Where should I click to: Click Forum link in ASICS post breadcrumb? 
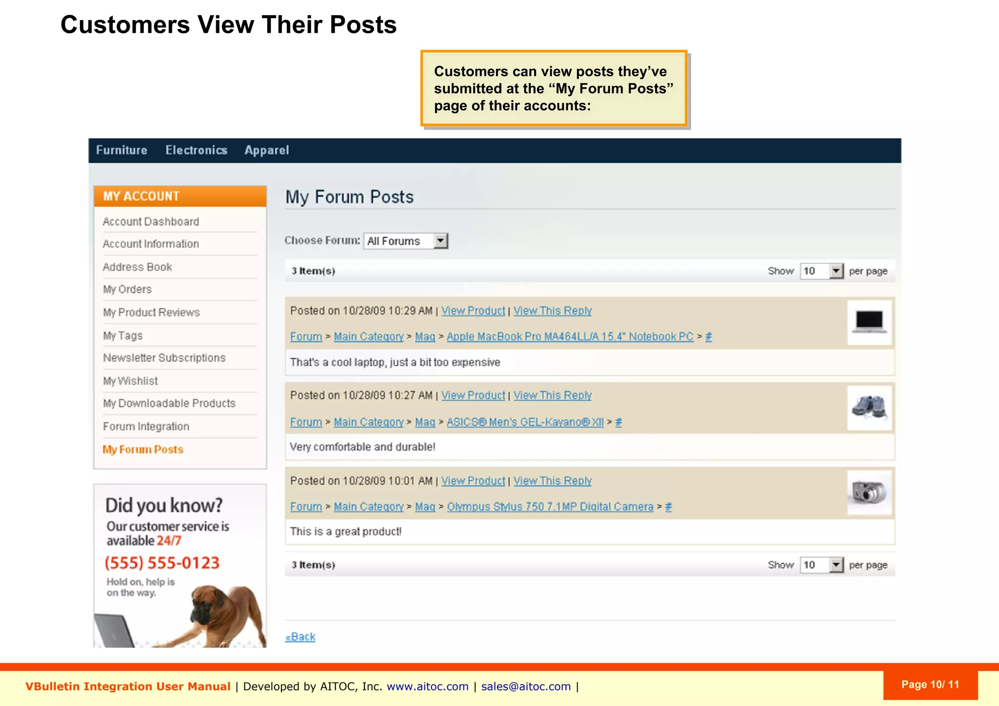[x=306, y=422]
